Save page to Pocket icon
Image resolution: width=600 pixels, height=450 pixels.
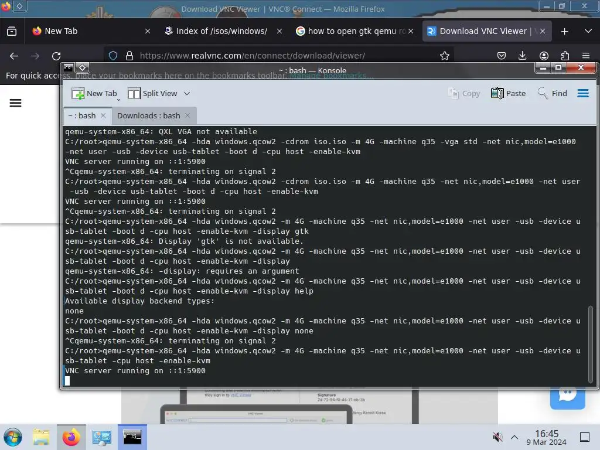[502, 56]
